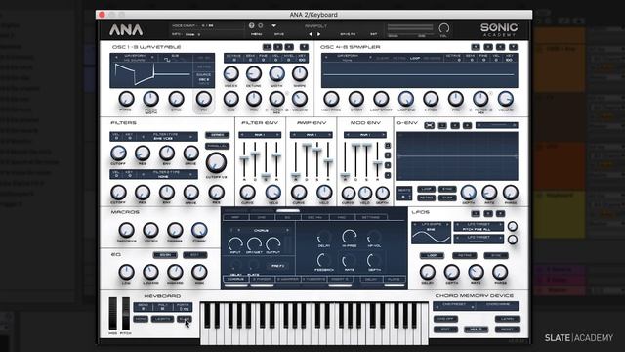Click the G-ENV Beats stepper
Screen dimensions: 625x352
tap(404, 194)
